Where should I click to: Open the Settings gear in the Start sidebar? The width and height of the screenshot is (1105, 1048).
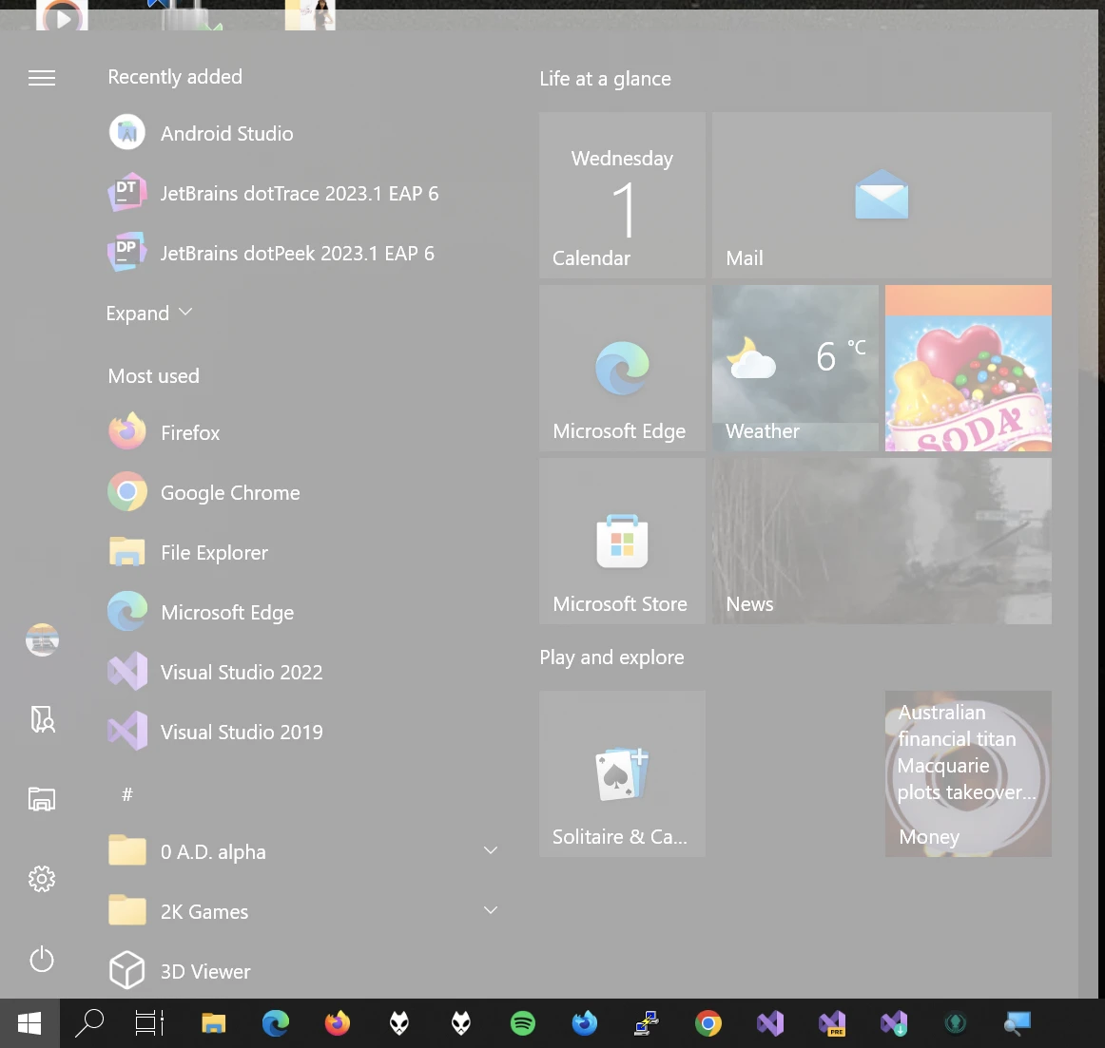pyautogui.click(x=42, y=878)
